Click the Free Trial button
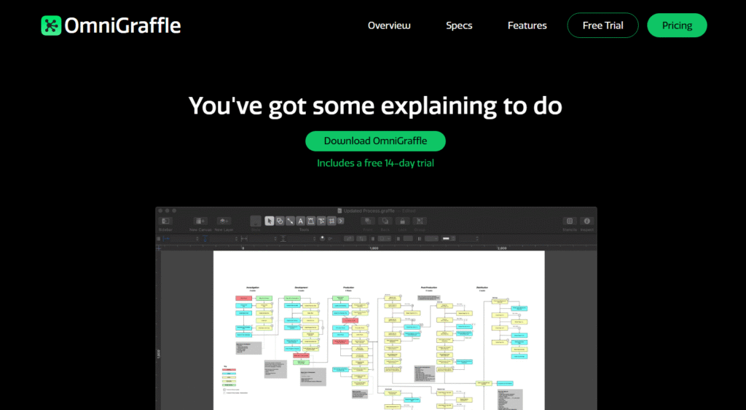Viewport: 746px width, 410px height. point(602,25)
